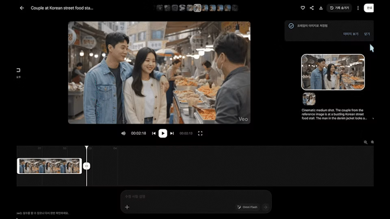The height and width of the screenshot is (219, 390).
Task: Skip to the next frame button
Action: tap(172, 133)
